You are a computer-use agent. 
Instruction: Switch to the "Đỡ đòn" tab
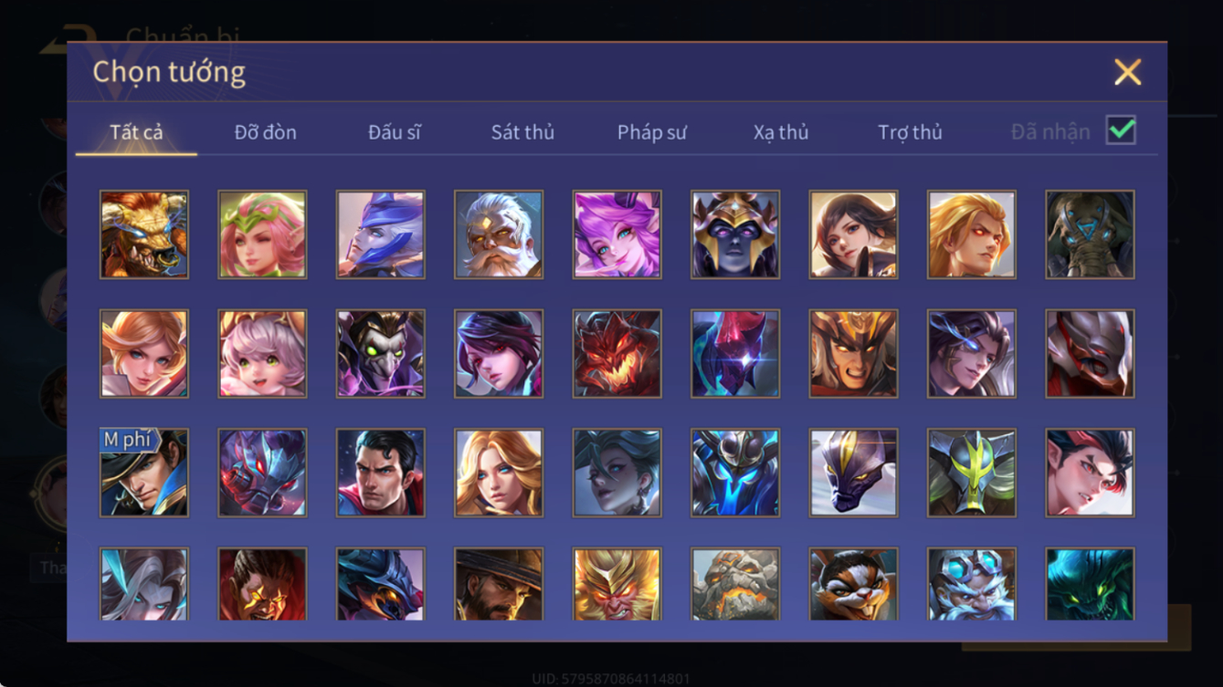point(266,132)
